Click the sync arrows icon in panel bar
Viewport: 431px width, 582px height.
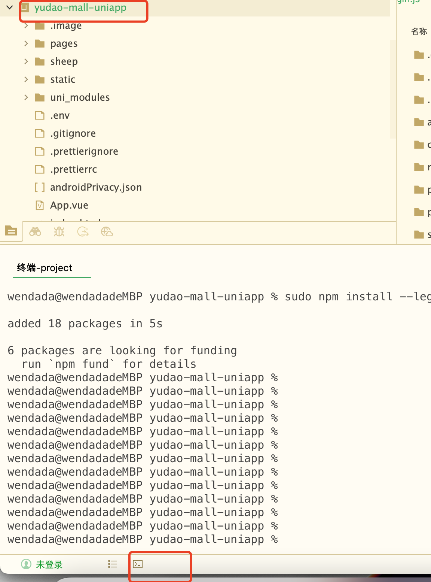pyautogui.click(x=83, y=232)
